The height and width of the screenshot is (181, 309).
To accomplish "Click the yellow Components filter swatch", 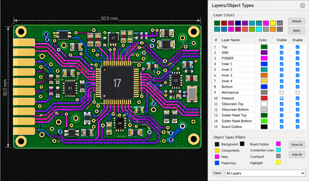I will click(x=217, y=151).
